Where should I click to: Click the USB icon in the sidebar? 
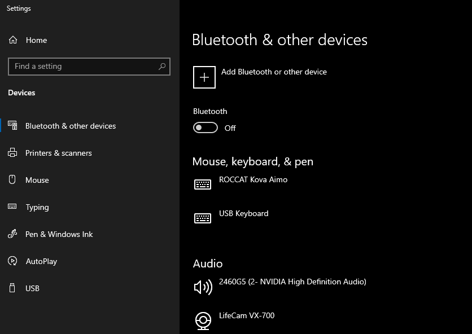point(12,288)
